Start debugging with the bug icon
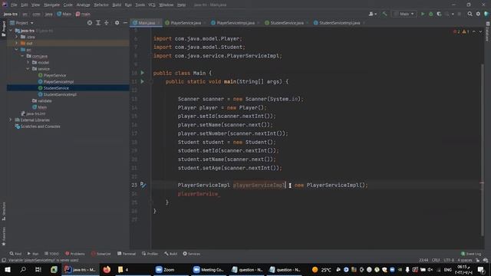Screen dimensions: 491x276 click(431, 14)
